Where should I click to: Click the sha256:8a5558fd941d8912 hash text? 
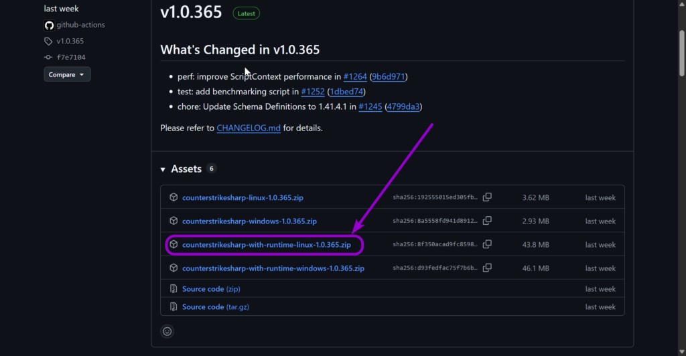pyautogui.click(x=435, y=221)
